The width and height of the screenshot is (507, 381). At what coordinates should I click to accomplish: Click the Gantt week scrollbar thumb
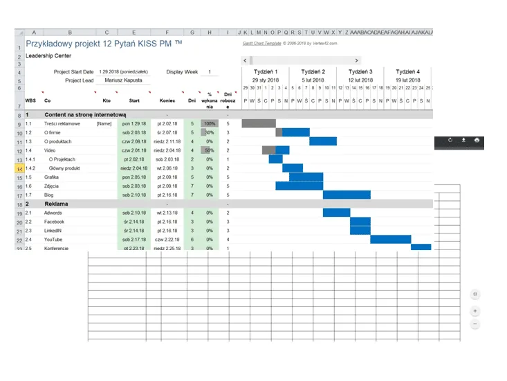click(251, 60)
